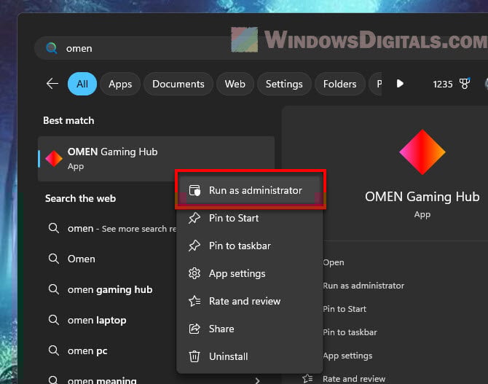Click the share icon in context menu

coord(194,329)
